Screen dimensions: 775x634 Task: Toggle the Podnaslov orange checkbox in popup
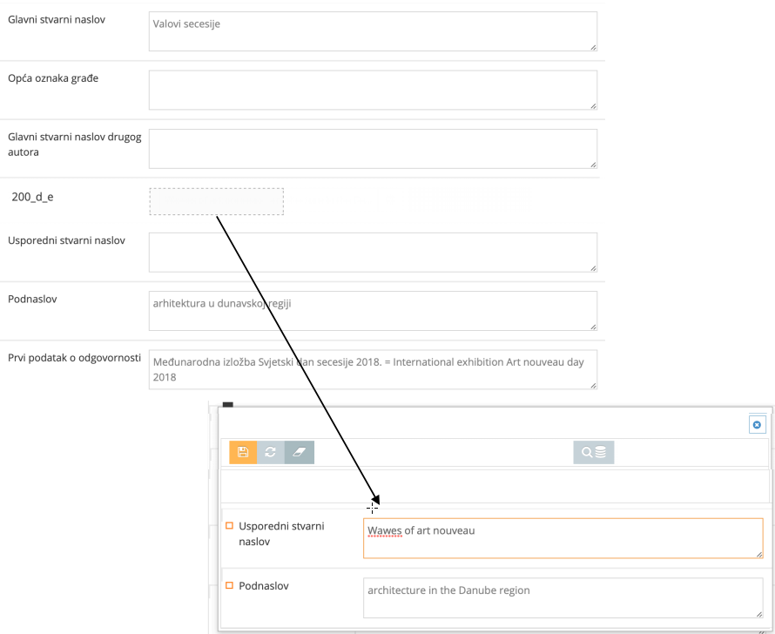pyautogui.click(x=230, y=586)
